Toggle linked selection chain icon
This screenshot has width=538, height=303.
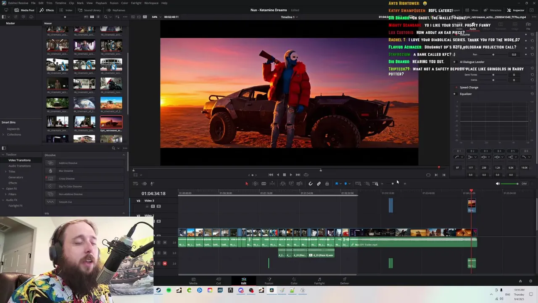319,183
